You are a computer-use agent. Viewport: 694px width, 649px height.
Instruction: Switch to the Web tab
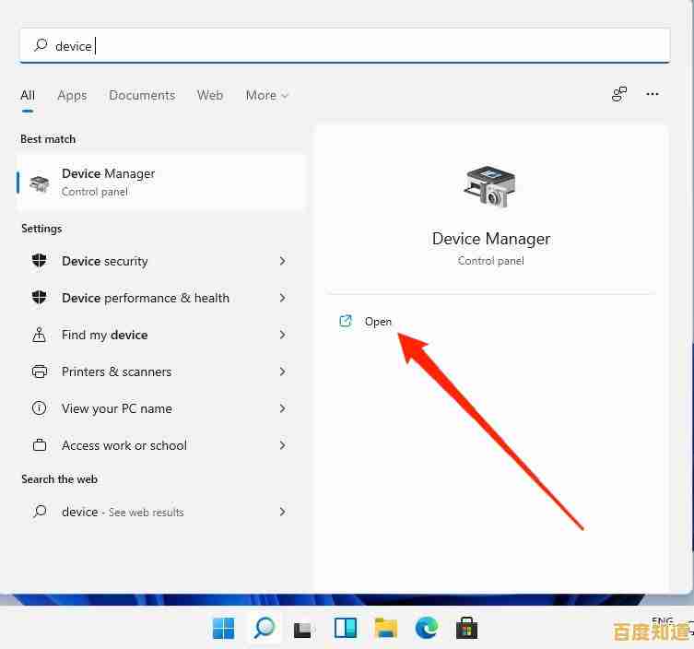click(x=210, y=95)
